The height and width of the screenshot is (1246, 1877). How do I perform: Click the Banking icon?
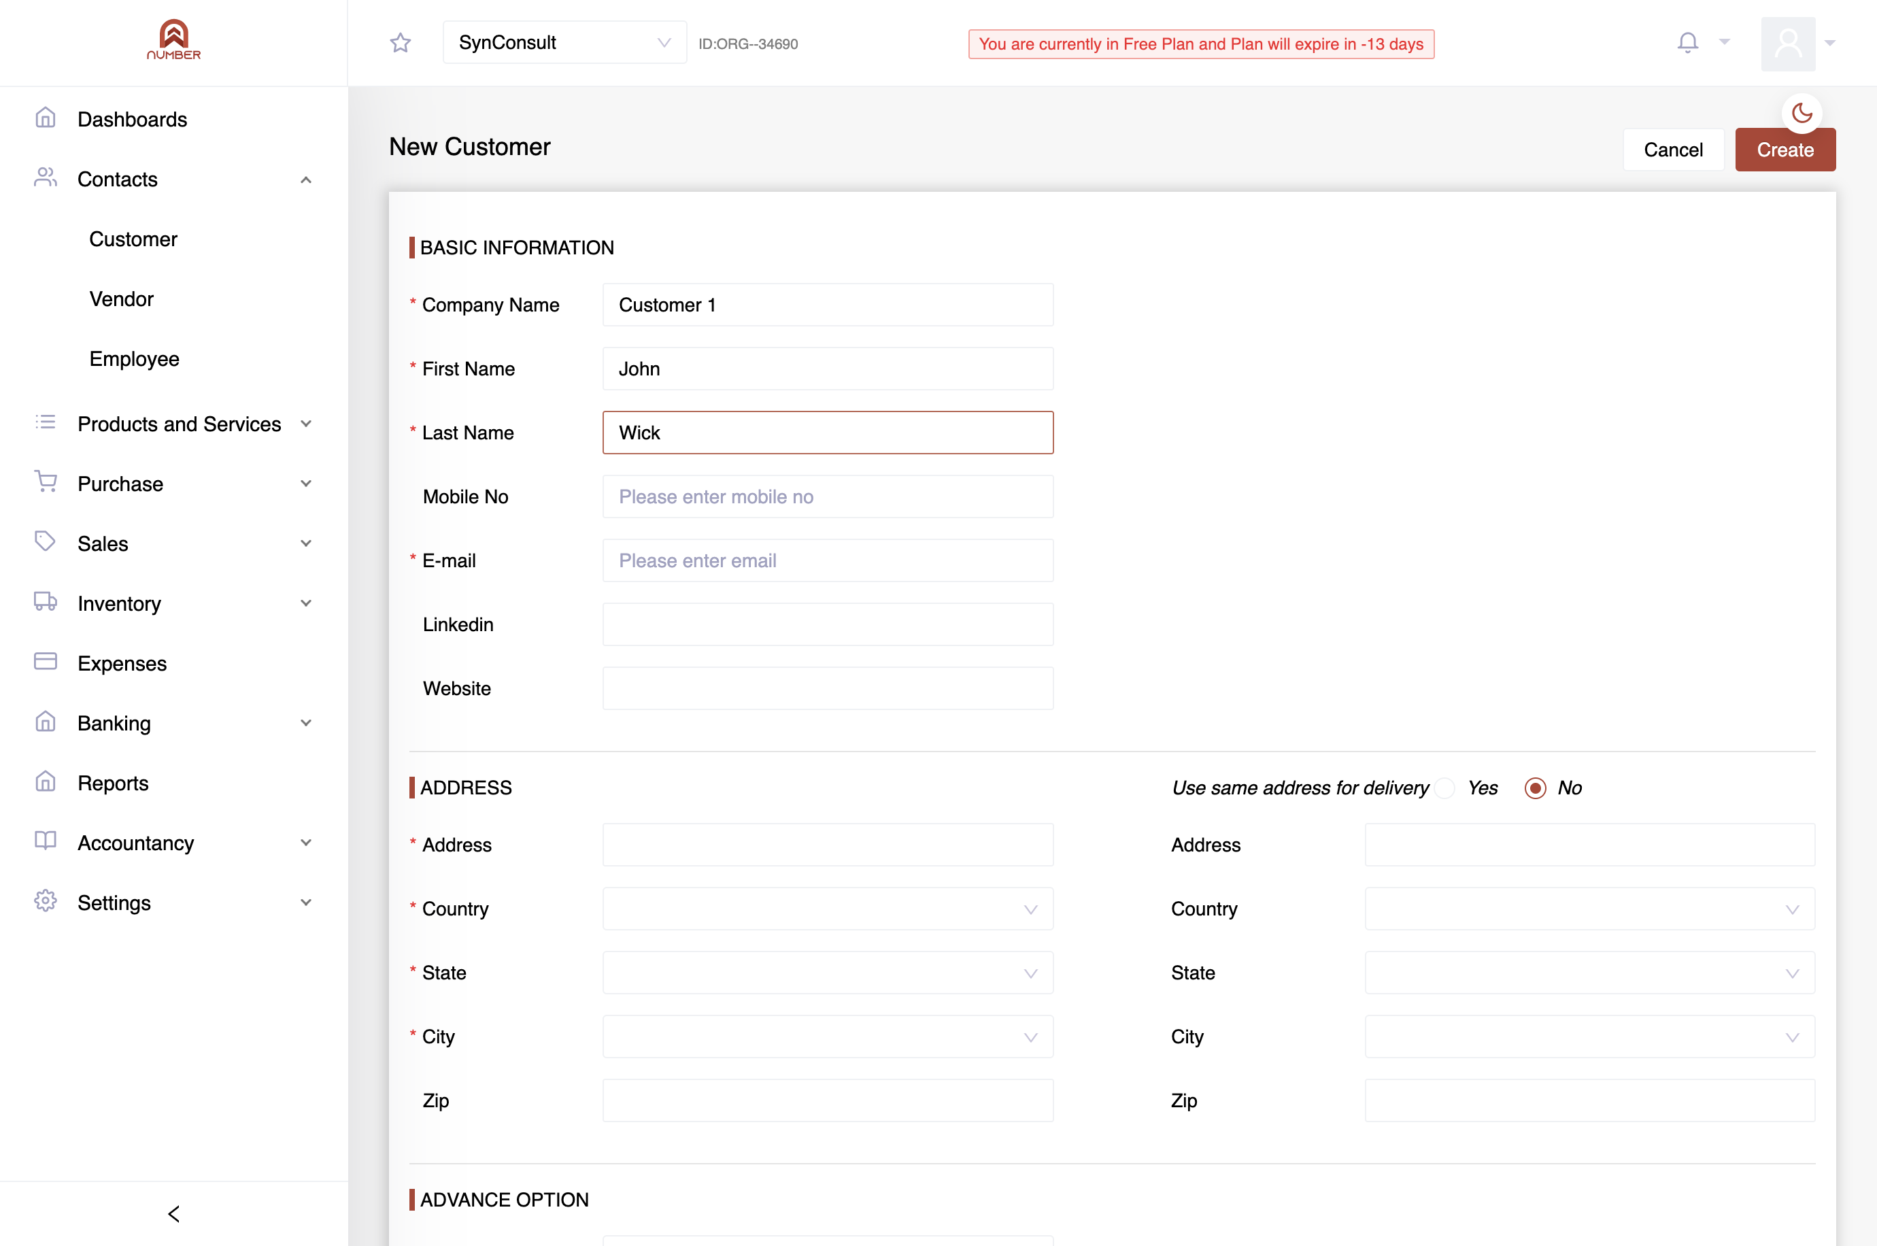46,722
